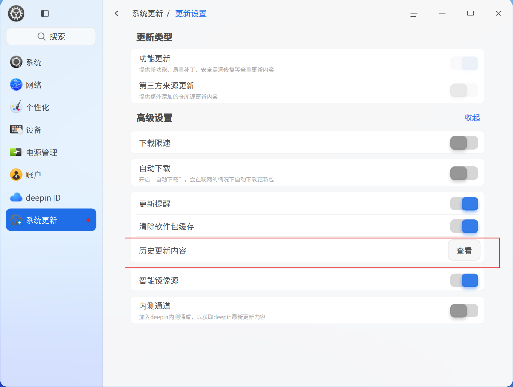Disable the 清除软件包缓存 switch
The width and height of the screenshot is (513, 387).
click(464, 226)
